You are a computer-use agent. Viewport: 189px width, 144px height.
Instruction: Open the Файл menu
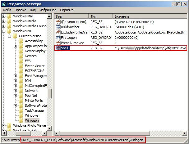coord(7,10)
